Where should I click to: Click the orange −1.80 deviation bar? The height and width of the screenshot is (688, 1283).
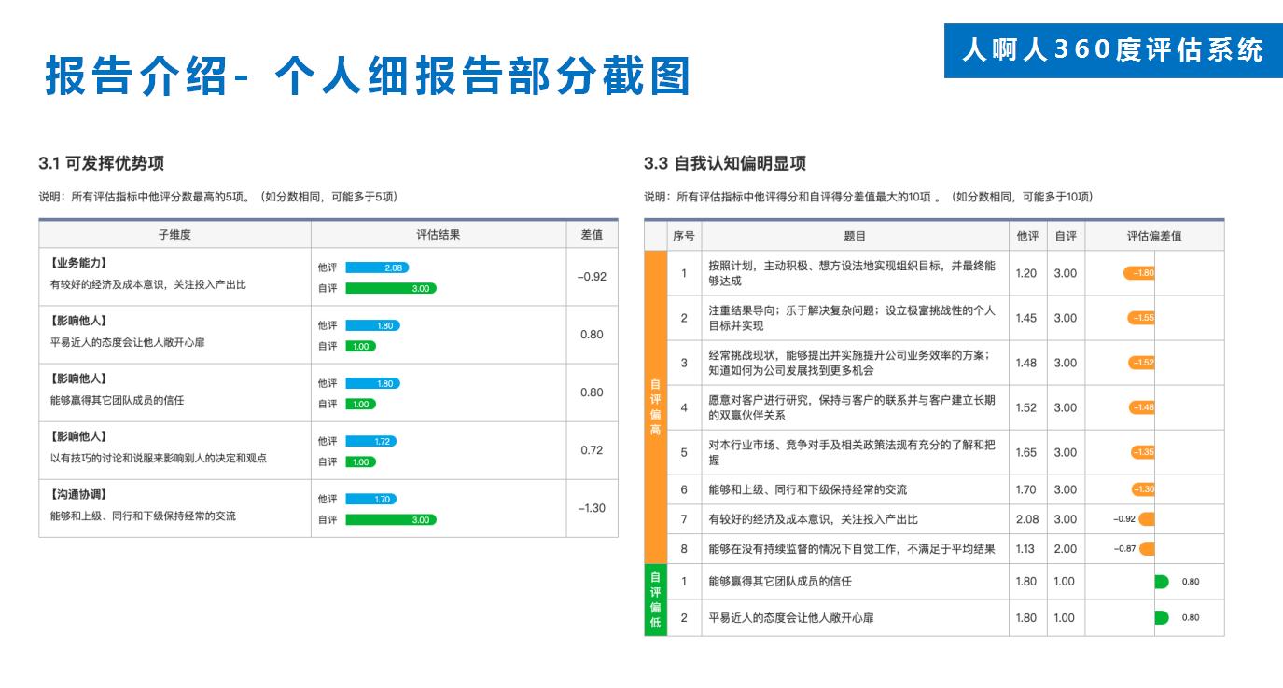[x=1139, y=273]
